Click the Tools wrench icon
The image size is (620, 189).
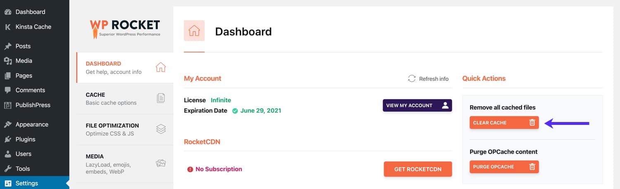coord(8,169)
